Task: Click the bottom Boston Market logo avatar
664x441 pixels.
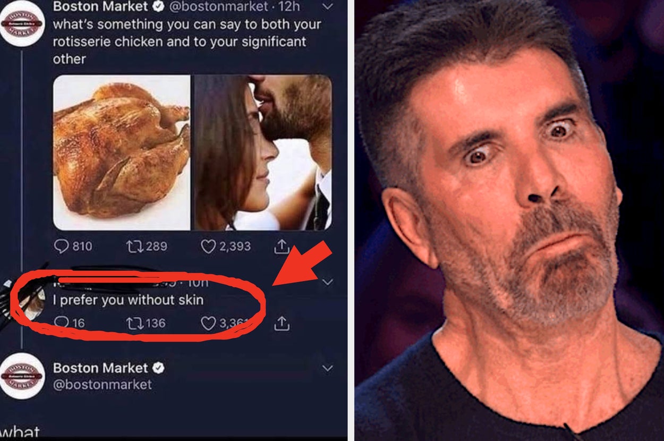Action: 22,376
